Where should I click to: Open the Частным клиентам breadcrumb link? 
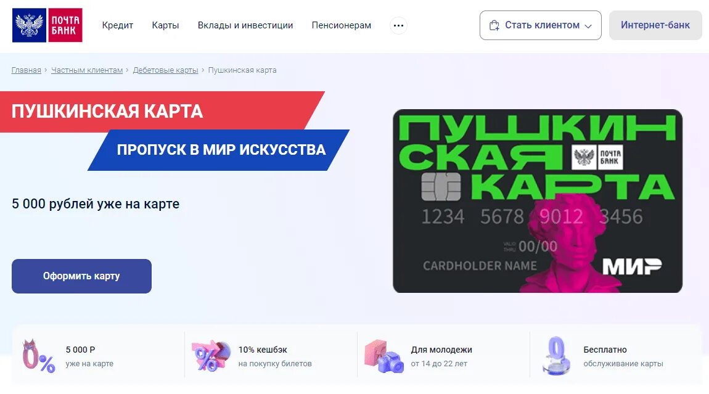[x=87, y=70]
